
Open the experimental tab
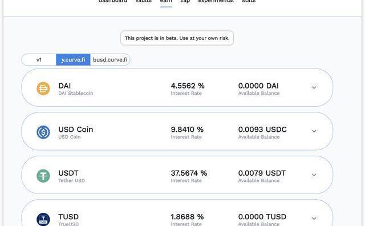point(216,1)
